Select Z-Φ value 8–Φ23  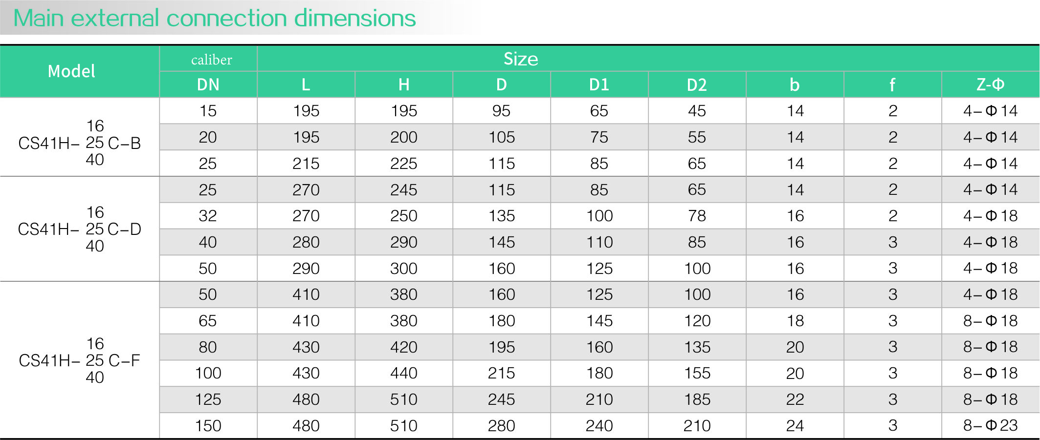pos(990,425)
